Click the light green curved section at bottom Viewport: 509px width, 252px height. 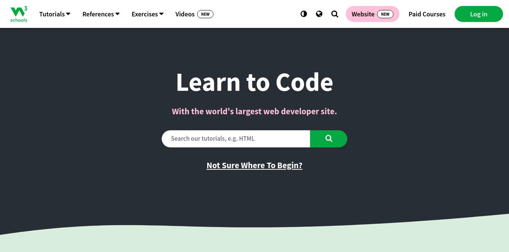255,240
